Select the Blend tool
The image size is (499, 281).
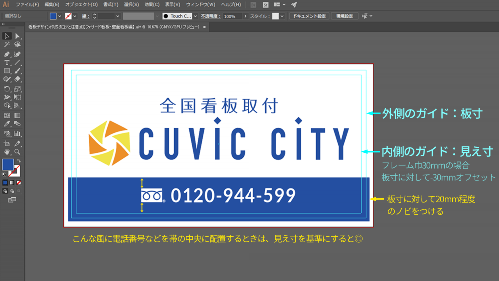[17, 124]
